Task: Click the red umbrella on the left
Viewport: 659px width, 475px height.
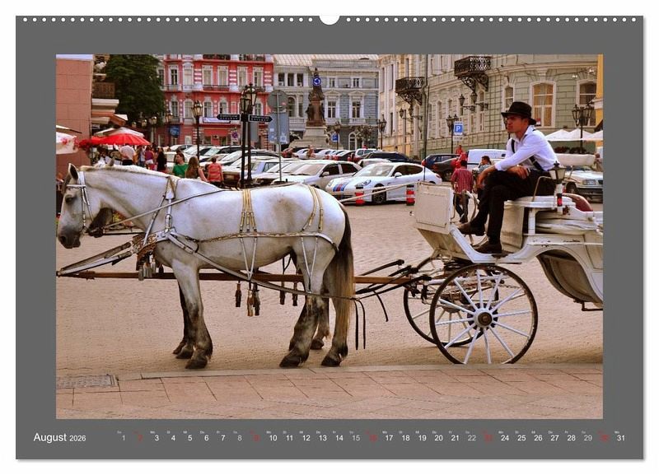Action: click(125, 139)
